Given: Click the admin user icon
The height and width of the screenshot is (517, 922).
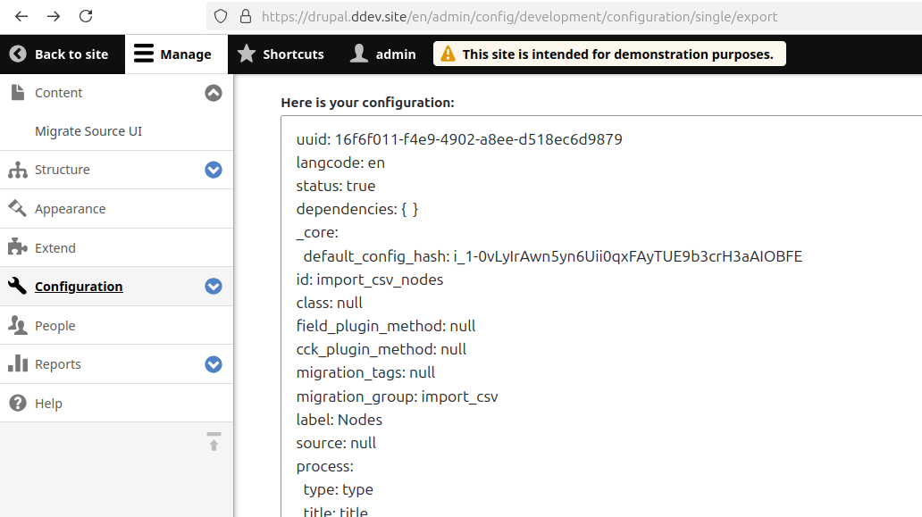Looking at the screenshot, I should (358, 53).
